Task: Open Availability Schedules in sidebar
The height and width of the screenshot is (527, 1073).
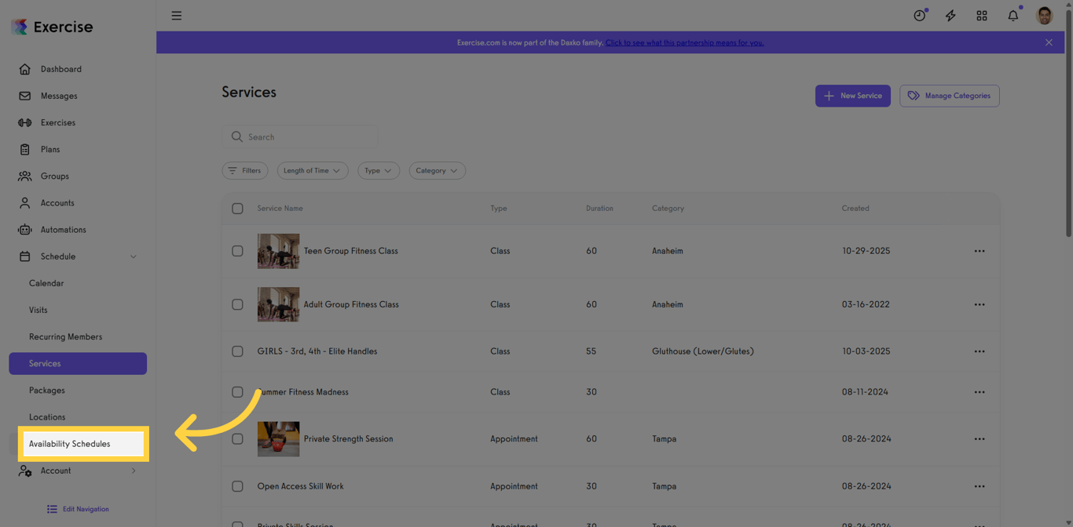Action: click(83, 444)
